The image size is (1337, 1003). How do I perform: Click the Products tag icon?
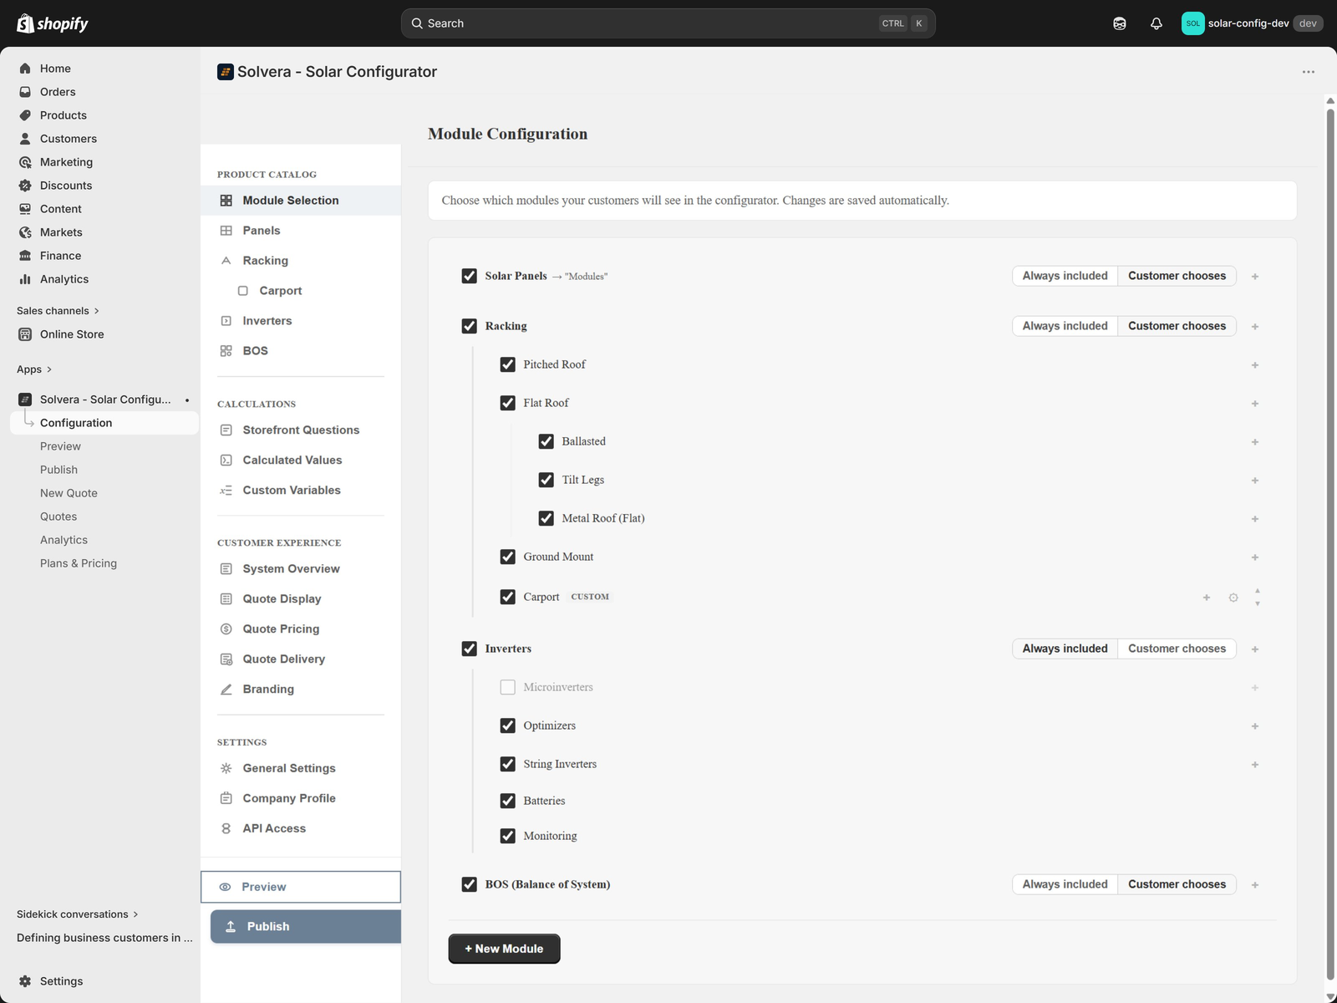point(25,115)
